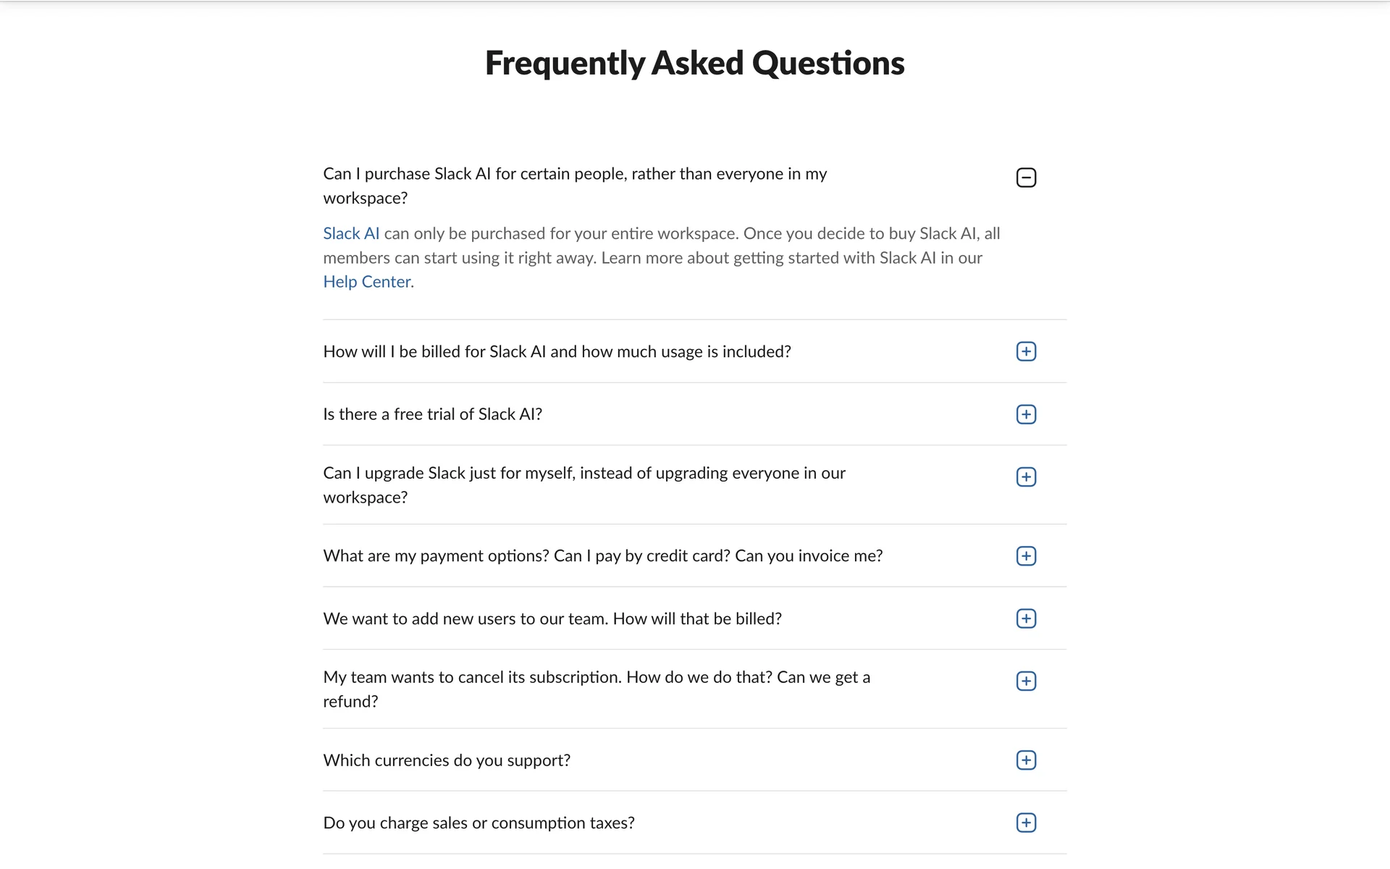Click plus icon beside free trial question
This screenshot has height=869, width=1390.
1026,414
